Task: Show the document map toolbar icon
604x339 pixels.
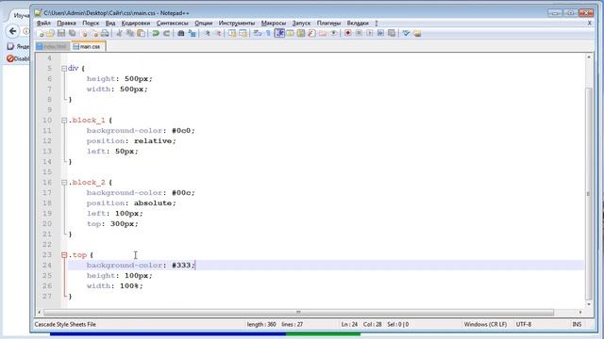Action: (x=301, y=34)
